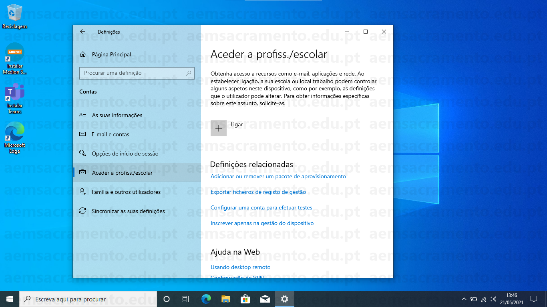Open the Usando desktop remoto link
The width and height of the screenshot is (547, 307).
240,267
